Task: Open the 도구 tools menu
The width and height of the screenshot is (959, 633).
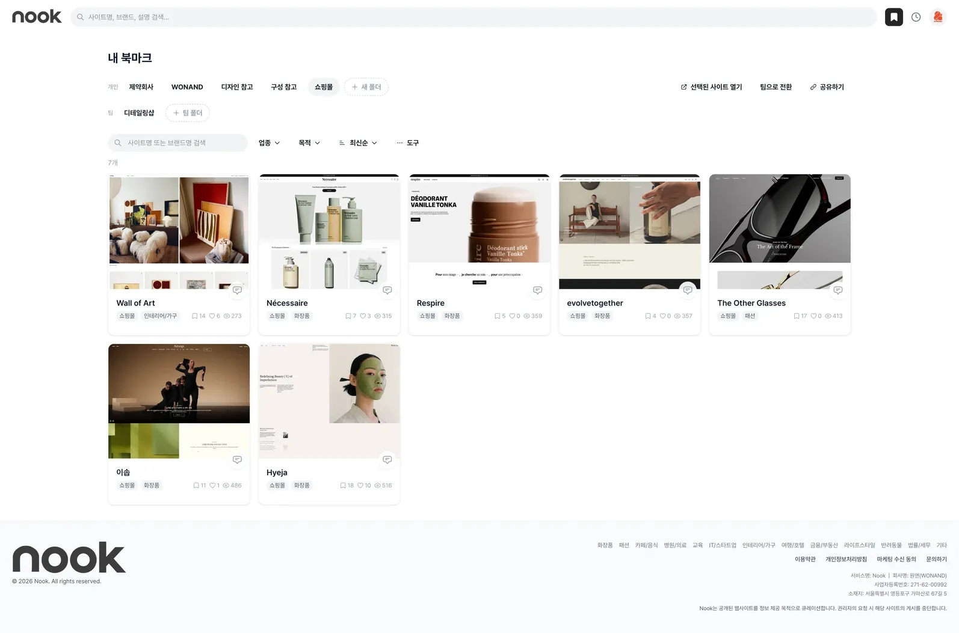Action: (408, 143)
